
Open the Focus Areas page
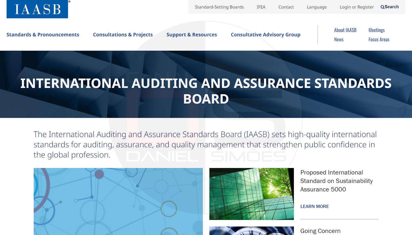point(379,39)
